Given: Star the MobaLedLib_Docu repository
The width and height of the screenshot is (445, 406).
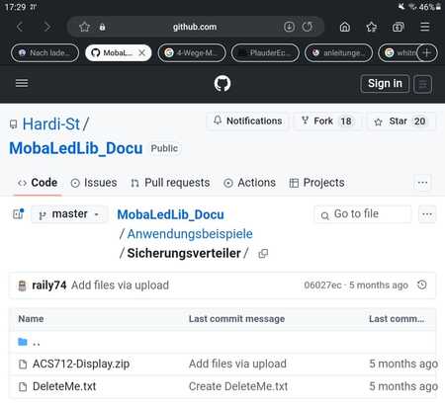Looking at the screenshot, I should click(x=400, y=122).
